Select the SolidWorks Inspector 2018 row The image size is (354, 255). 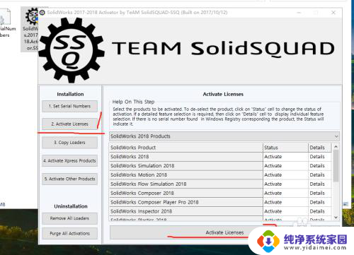click(x=185, y=211)
